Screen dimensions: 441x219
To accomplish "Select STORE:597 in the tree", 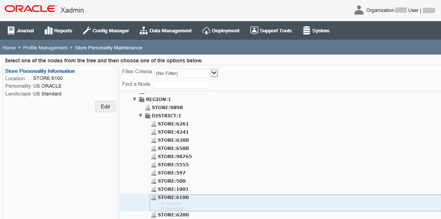I will [171, 173].
